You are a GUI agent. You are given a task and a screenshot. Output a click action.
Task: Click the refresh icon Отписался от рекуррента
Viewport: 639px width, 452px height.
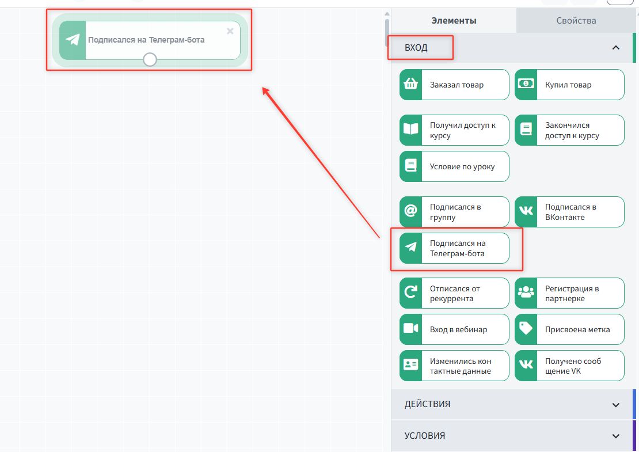click(x=410, y=293)
